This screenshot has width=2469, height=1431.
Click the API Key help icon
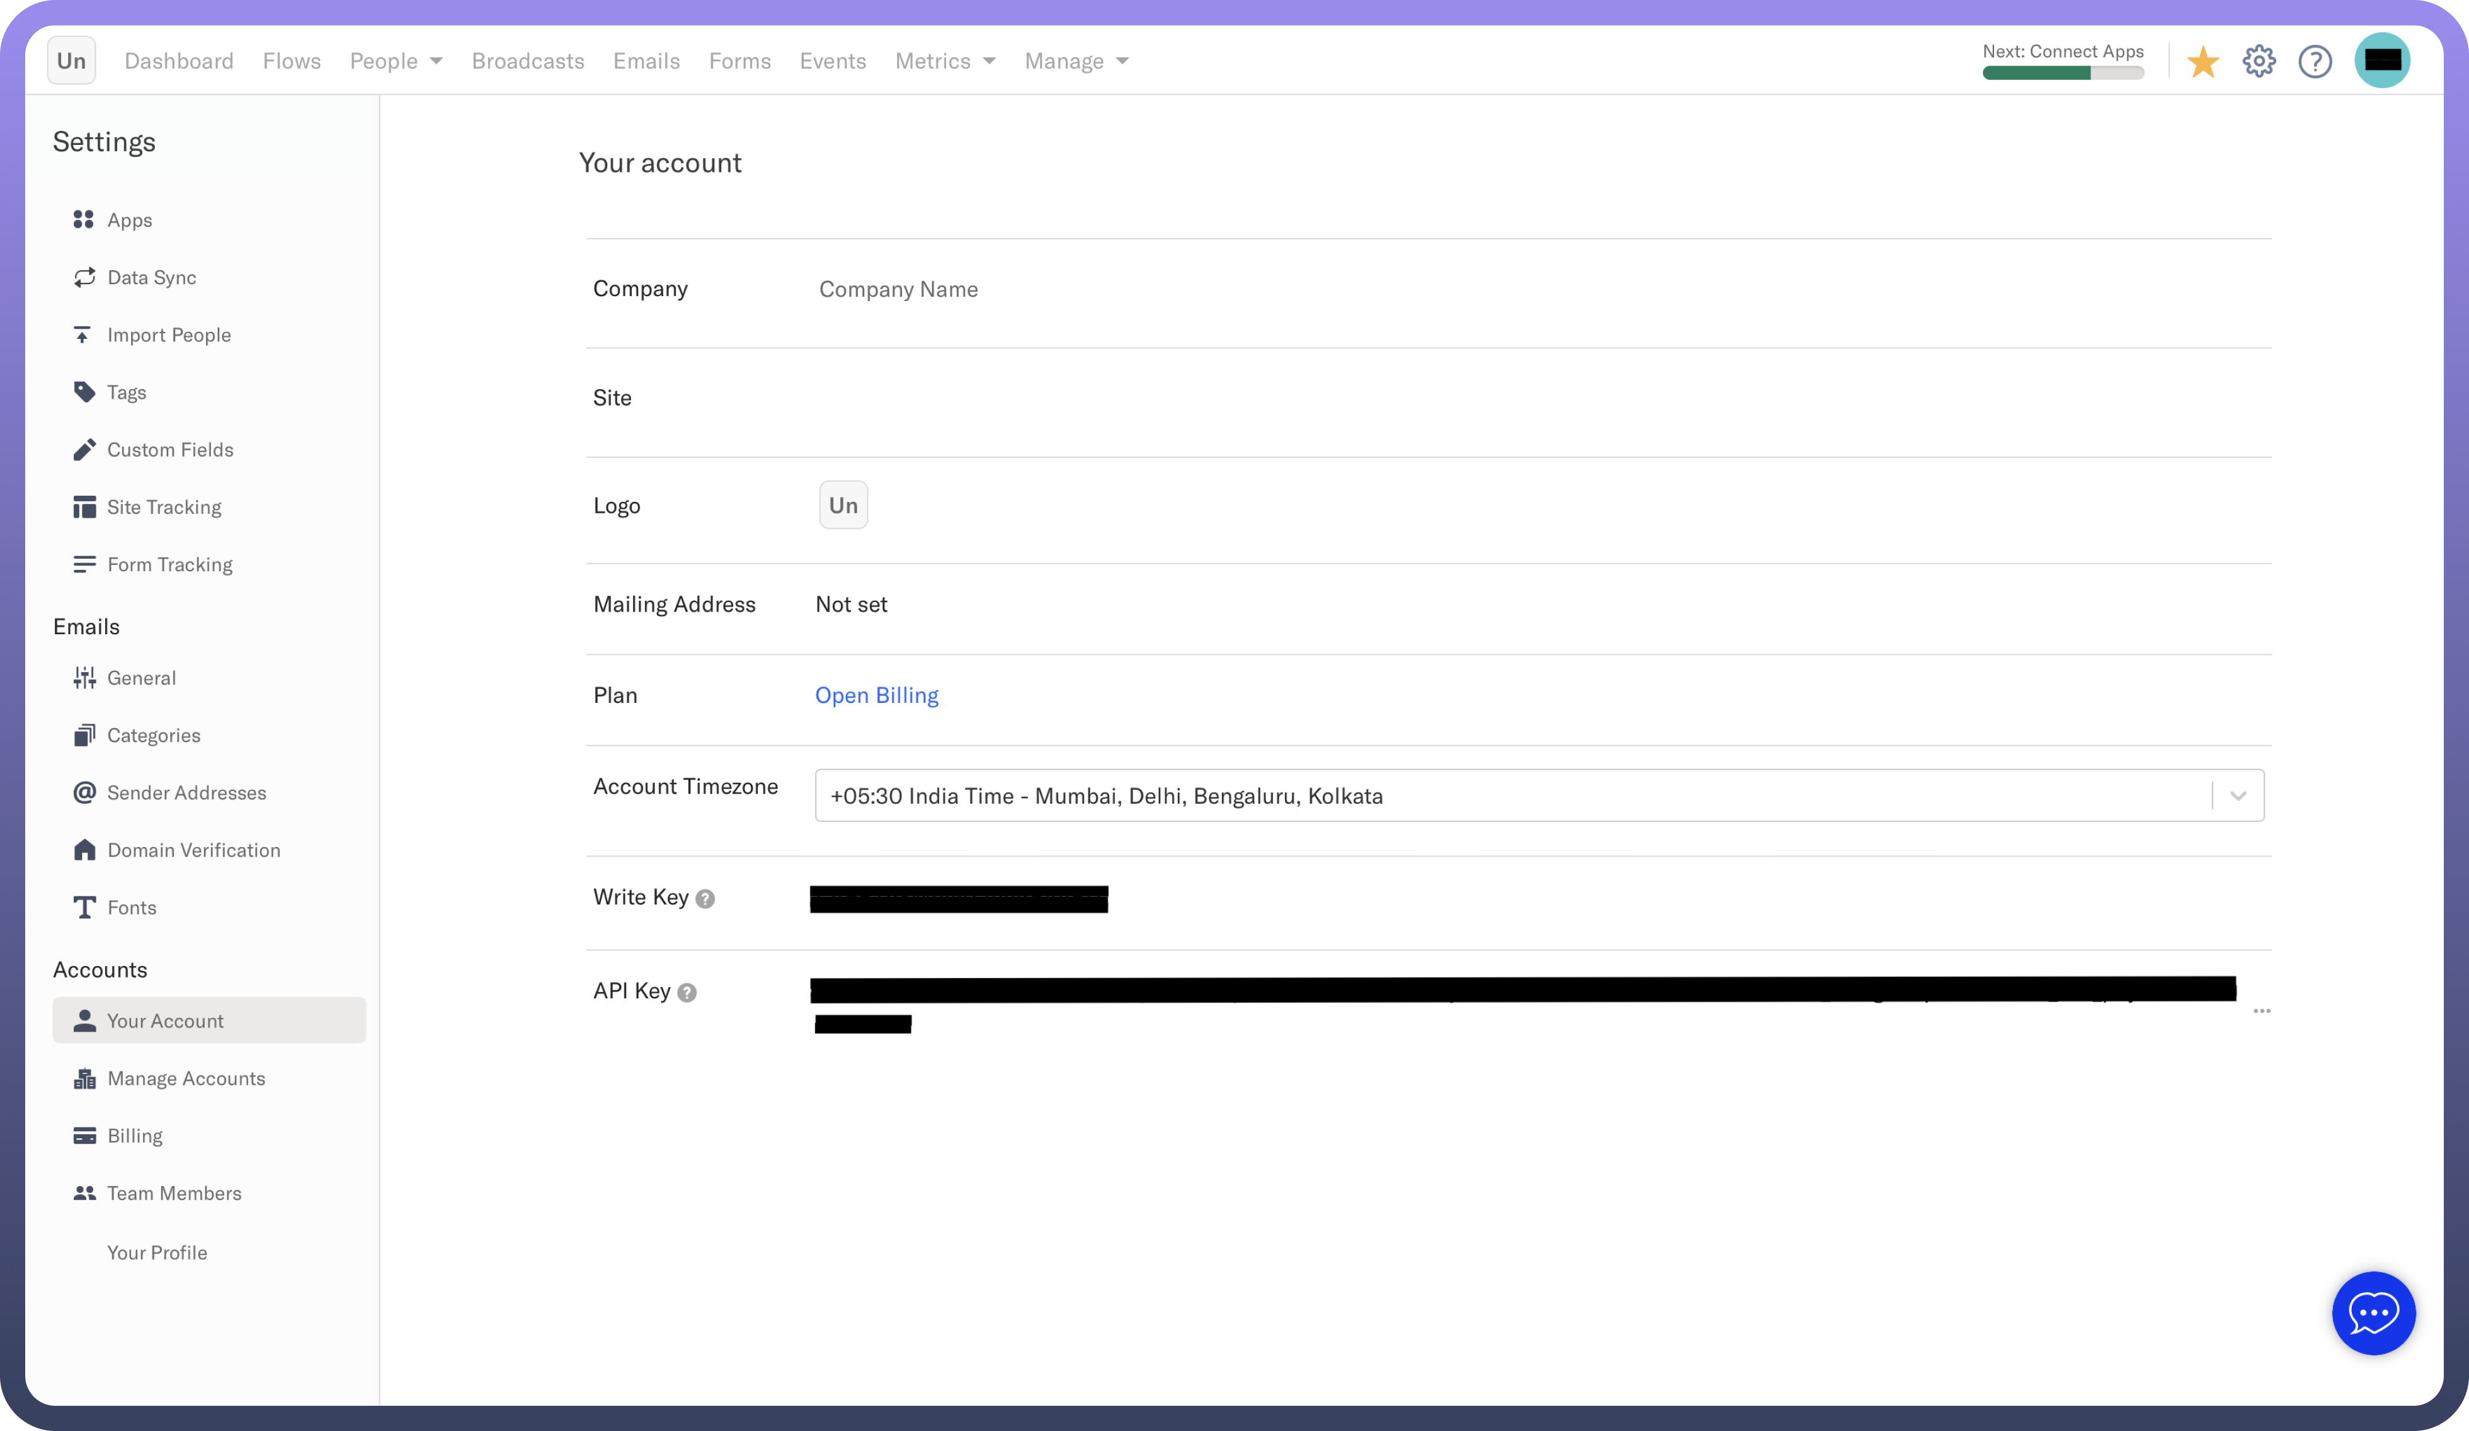pos(687,992)
